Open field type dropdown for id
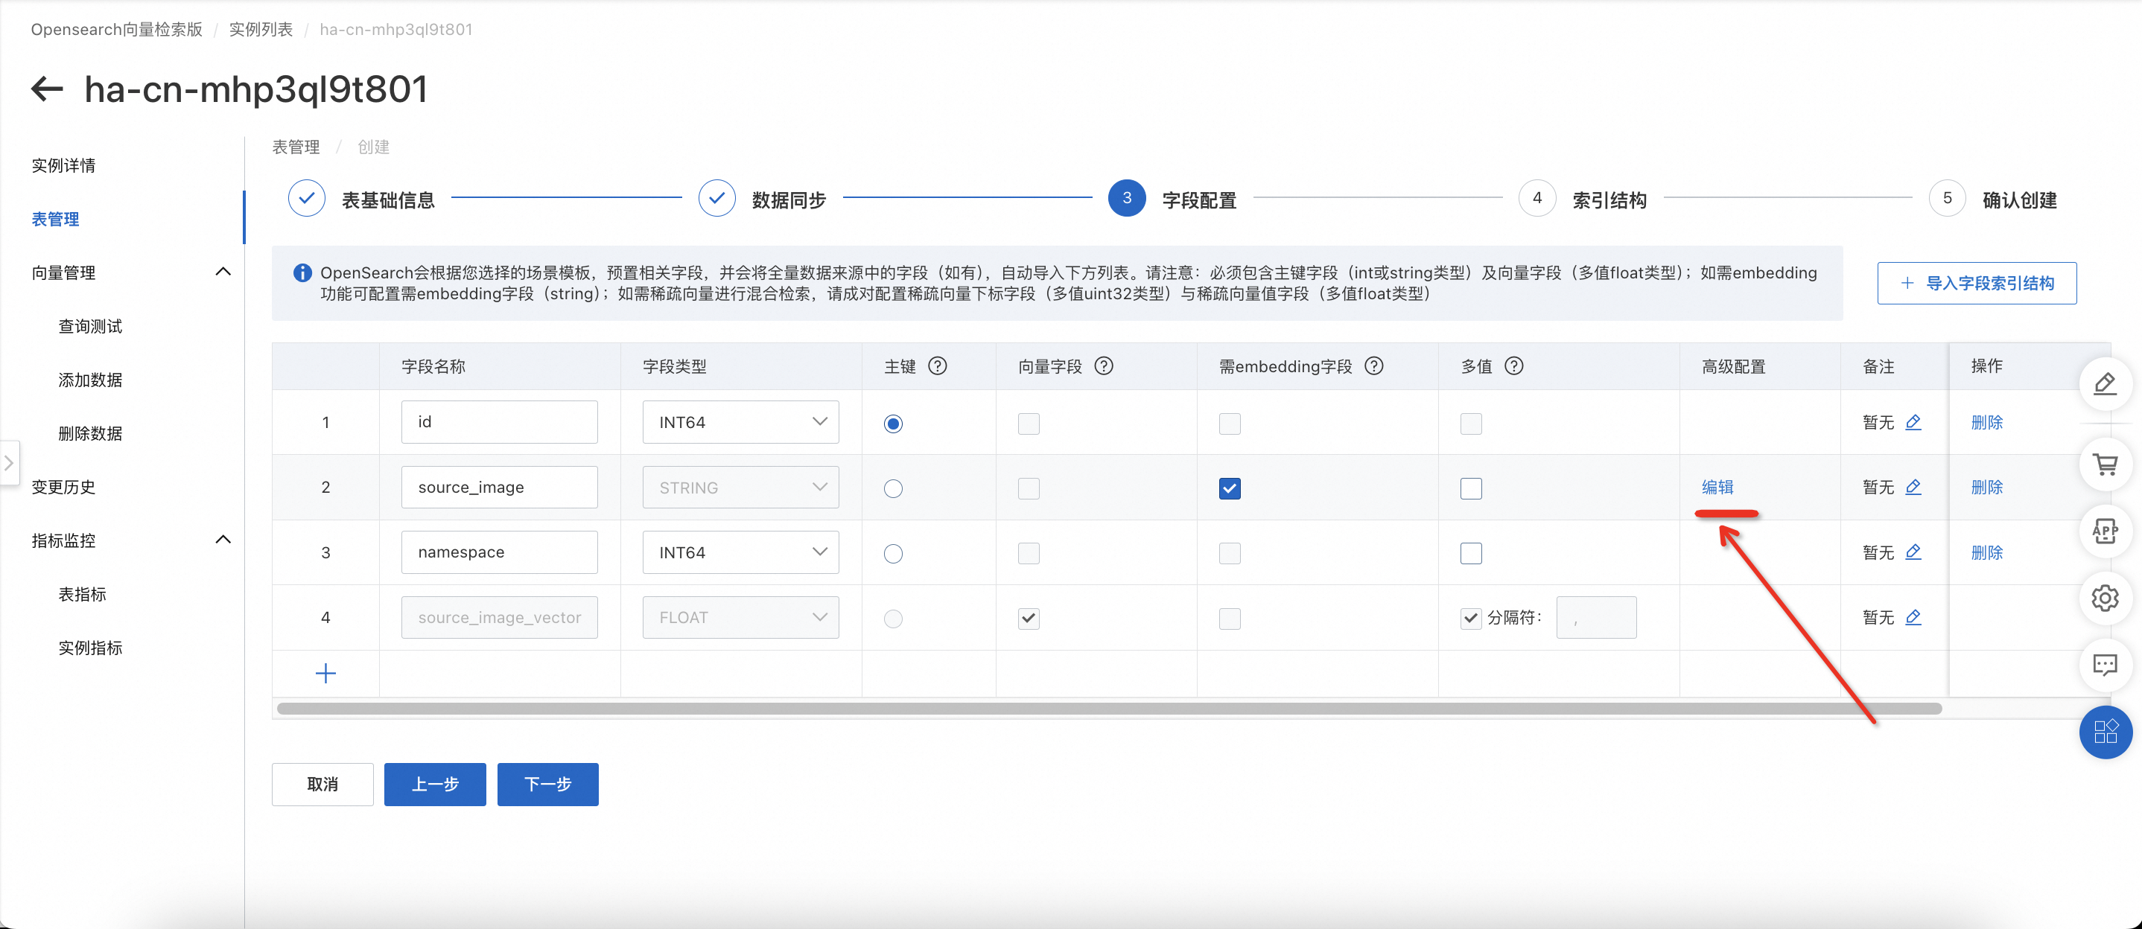The image size is (2142, 929). click(740, 422)
